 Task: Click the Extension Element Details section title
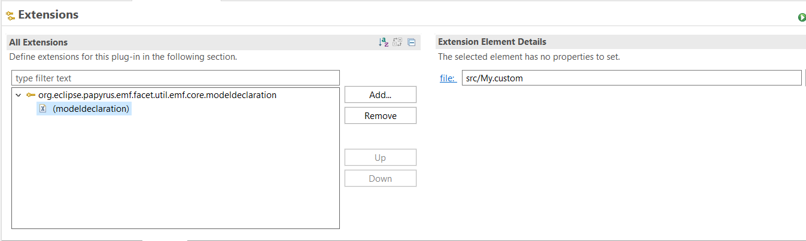492,42
